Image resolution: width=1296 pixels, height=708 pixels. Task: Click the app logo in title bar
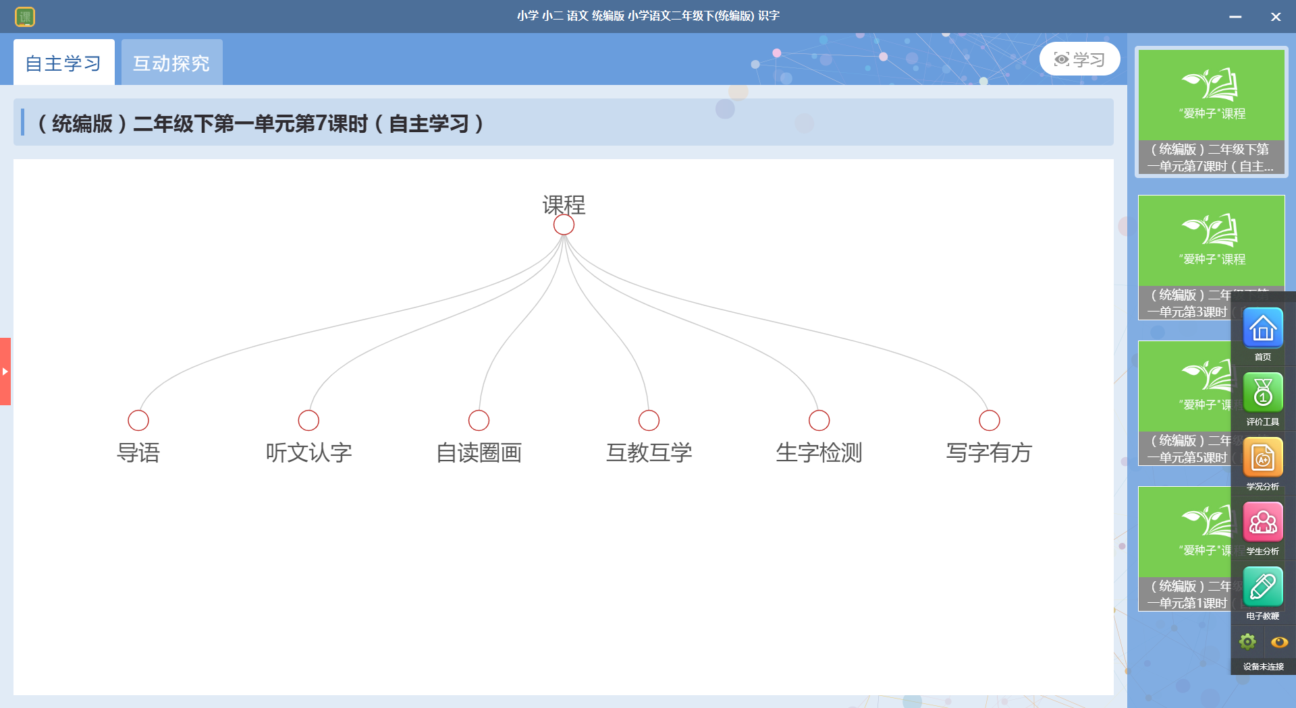pyautogui.click(x=25, y=16)
